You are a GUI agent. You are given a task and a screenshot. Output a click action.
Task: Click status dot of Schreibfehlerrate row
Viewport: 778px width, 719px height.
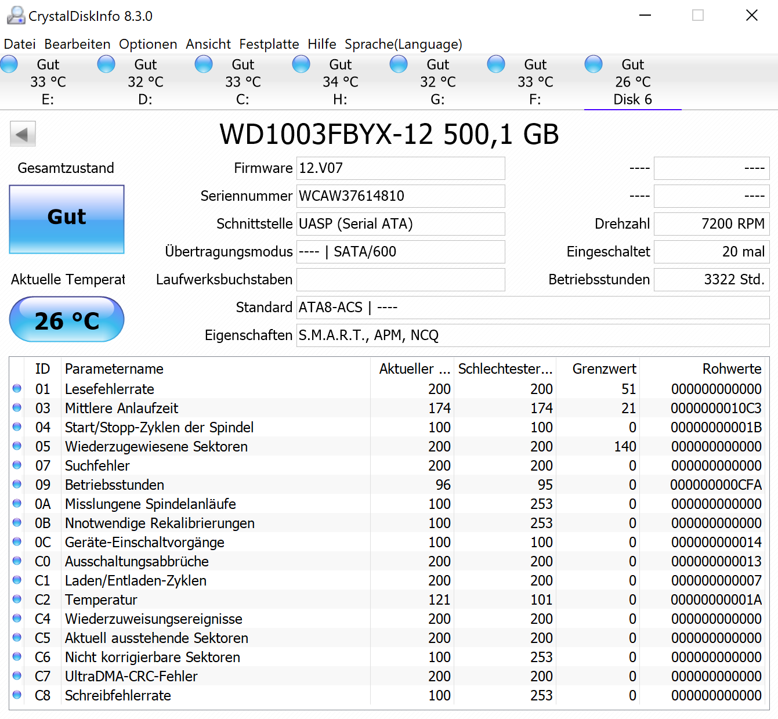17,695
